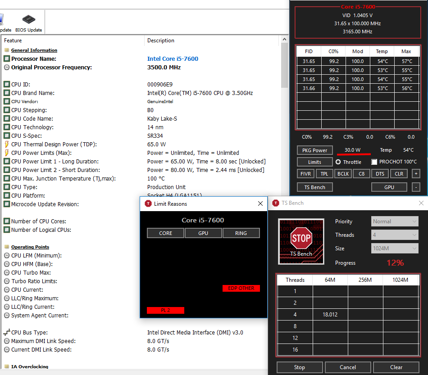The width and height of the screenshot is (428, 375).
Task: Click the IA Overclocking section icon
Action: (7, 366)
